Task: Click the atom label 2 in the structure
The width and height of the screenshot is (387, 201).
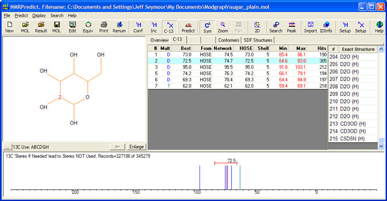Action: (60, 97)
